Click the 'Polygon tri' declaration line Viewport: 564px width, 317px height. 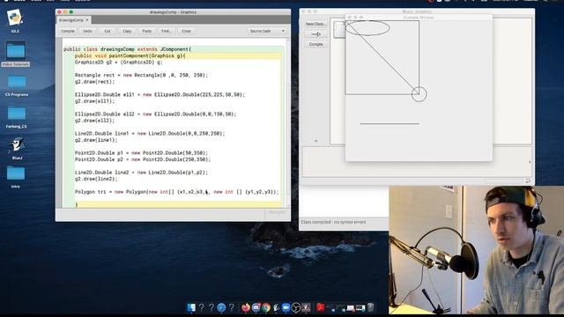coord(176,192)
